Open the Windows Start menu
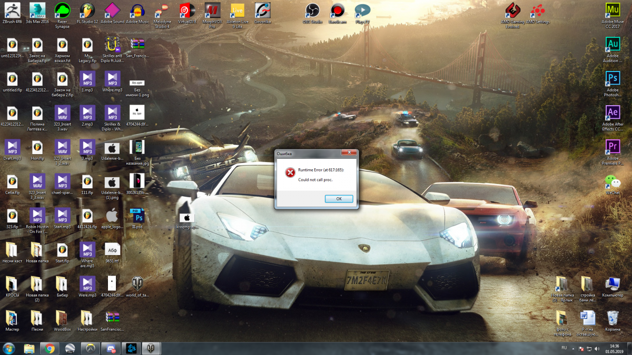 click(9, 348)
